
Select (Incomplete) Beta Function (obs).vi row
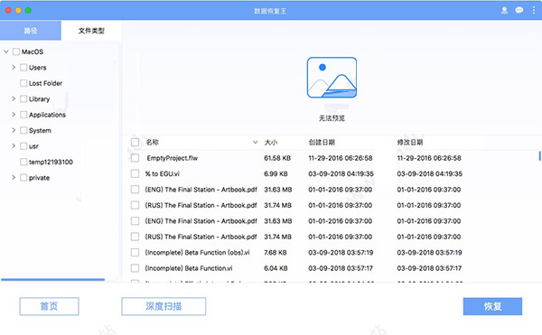click(x=197, y=253)
